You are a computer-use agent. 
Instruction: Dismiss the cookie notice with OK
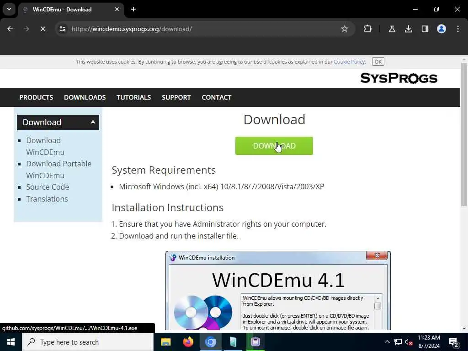point(378,62)
